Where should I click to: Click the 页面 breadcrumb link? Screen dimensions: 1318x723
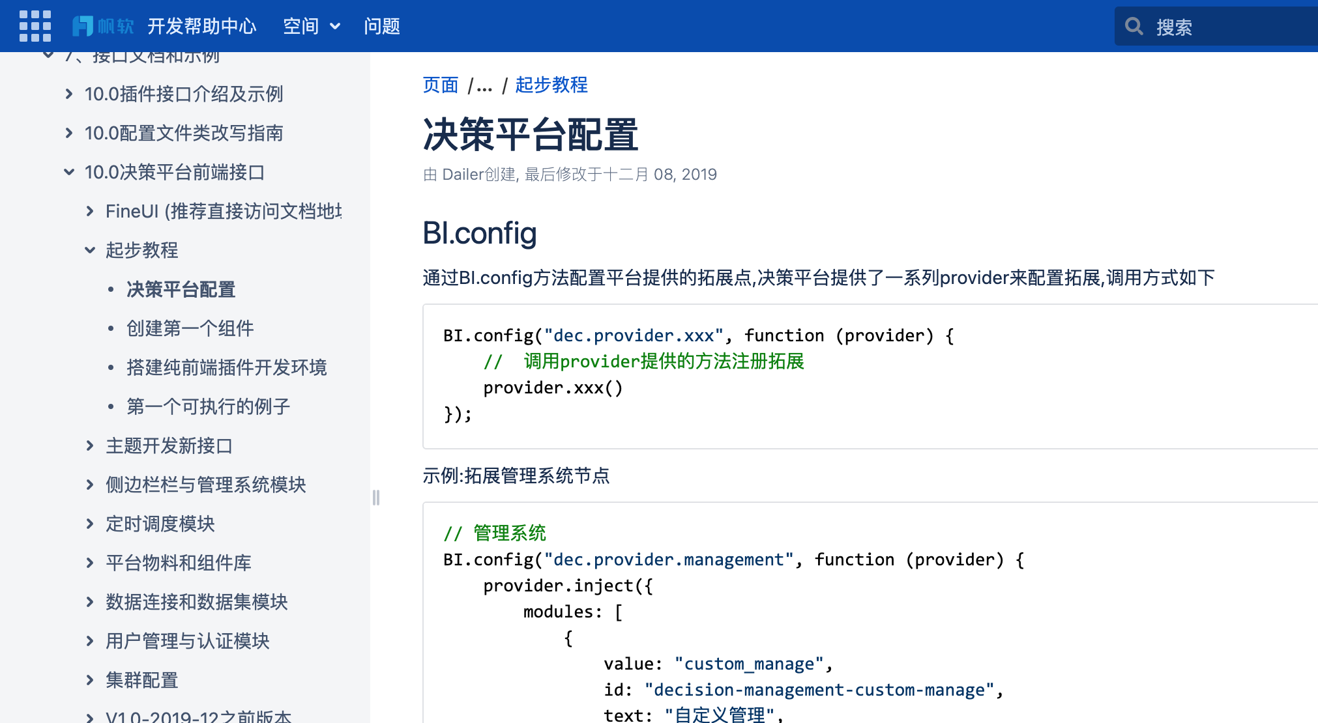click(441, 85)
